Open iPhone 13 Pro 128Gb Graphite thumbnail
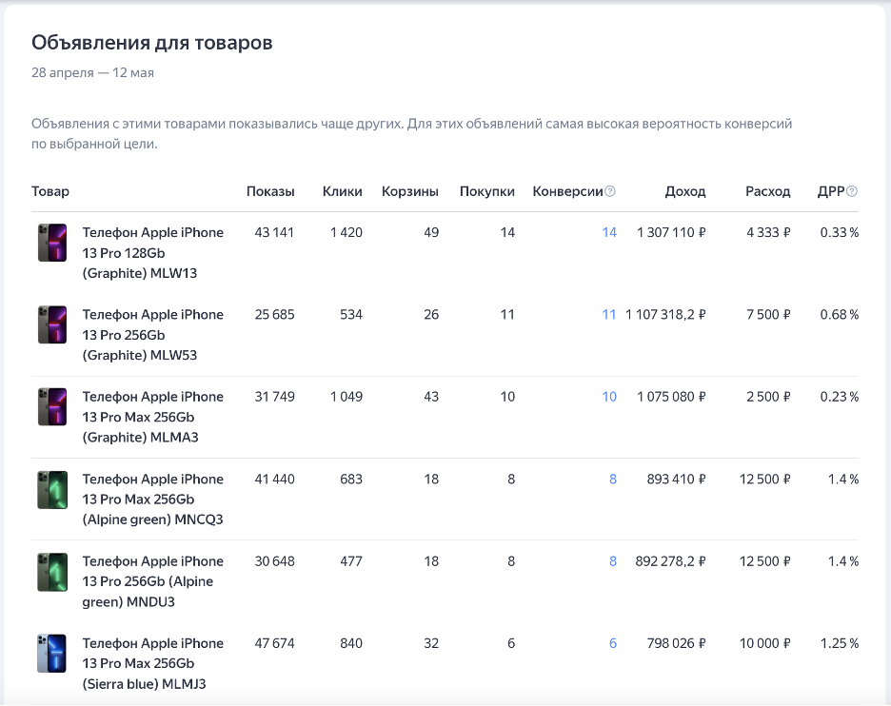The width and height of the screenshot is (891, 706). coord(51,243)
